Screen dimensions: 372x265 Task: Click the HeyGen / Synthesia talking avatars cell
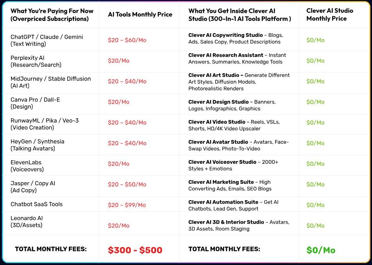tap(37, 145)
